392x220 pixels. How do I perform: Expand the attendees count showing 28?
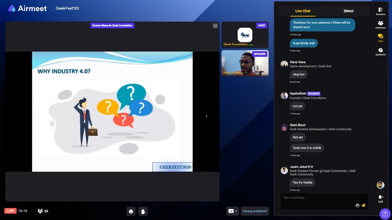43,211
